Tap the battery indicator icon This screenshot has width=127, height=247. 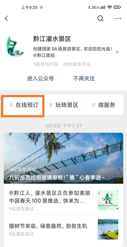click(117, 7)
